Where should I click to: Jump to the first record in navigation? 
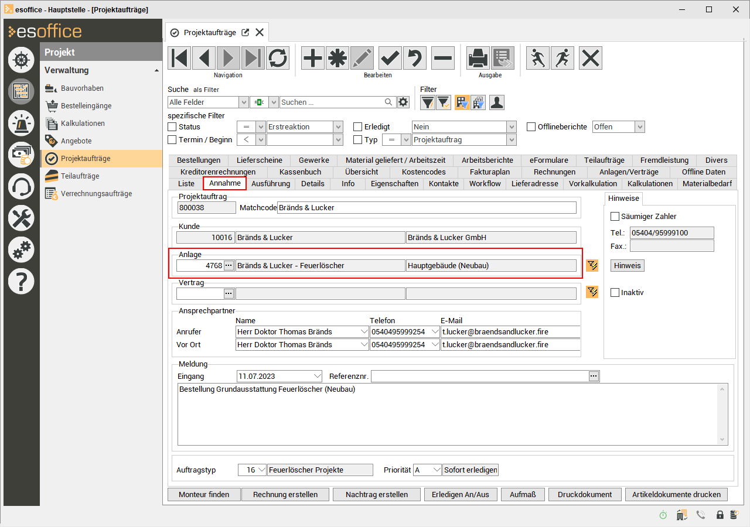point(179,58)
